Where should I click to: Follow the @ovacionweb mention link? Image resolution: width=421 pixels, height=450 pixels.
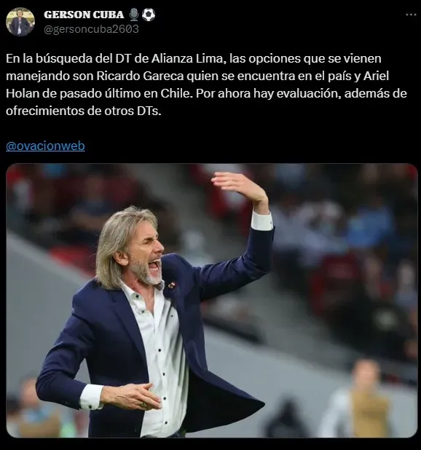(x=45, y=146)
